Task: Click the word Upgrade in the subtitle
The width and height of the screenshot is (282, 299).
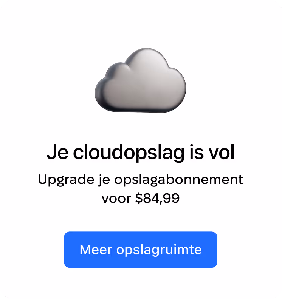Action: (x=66, y=180)
